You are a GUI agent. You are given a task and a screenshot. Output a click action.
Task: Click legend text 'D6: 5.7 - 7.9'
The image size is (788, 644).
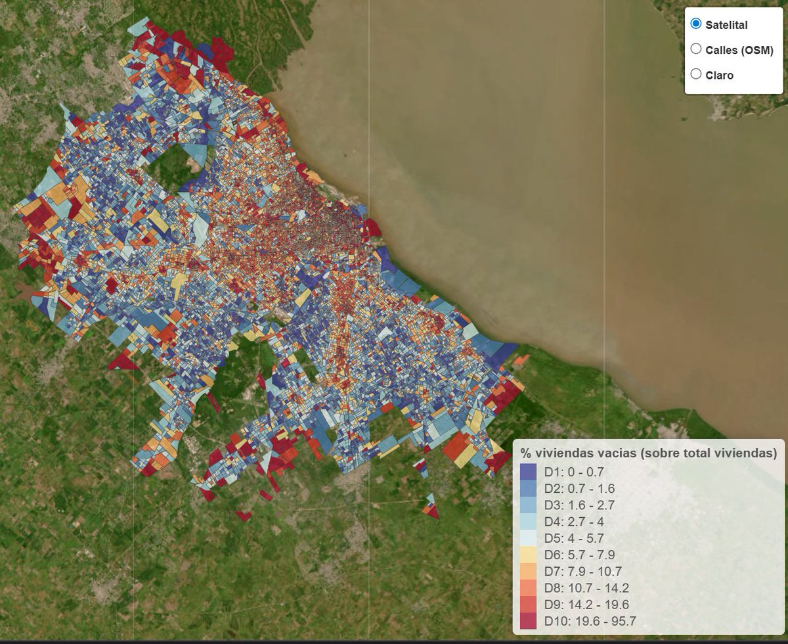click(579, 555)
